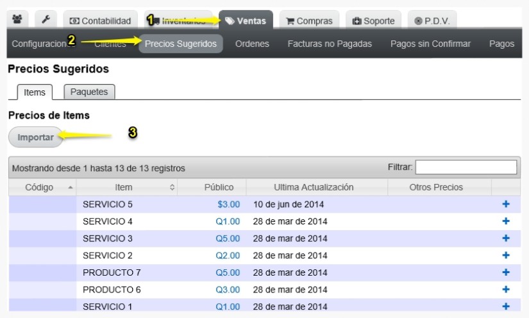This screenshot has height=318, width=529.
Task: Select the Items tab
Action: tap(35, 92)
